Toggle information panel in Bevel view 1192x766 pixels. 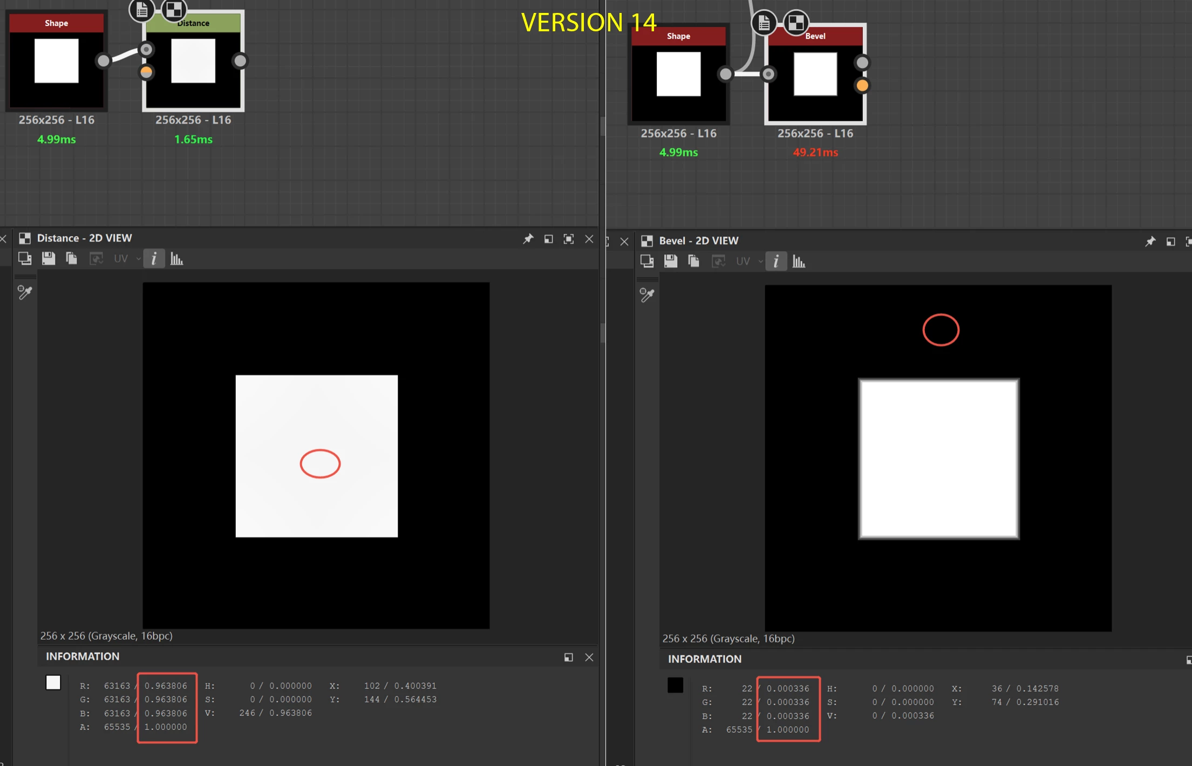click(775, 262)
